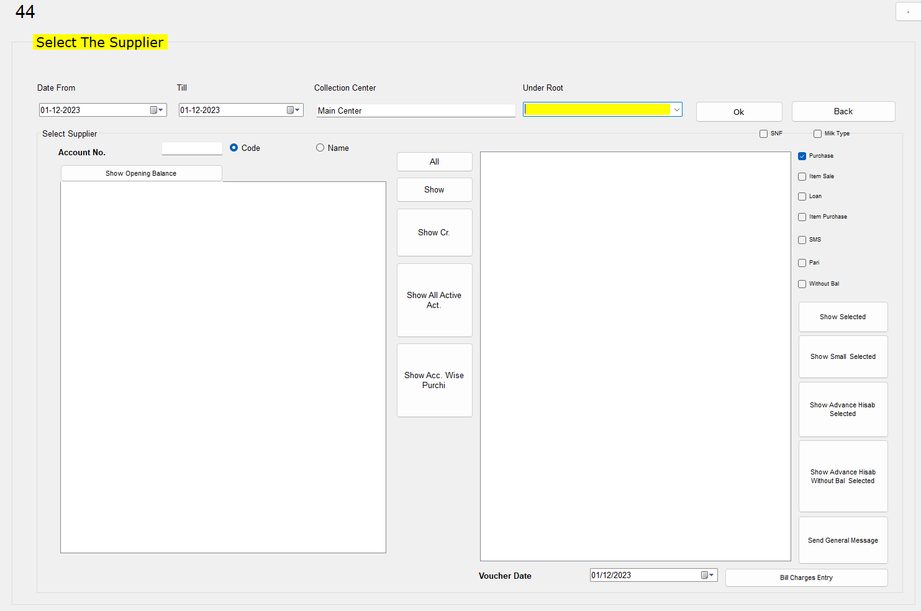
Task: Click Show Advance Hisab Selected button
Action: click(x=843, y=409)
